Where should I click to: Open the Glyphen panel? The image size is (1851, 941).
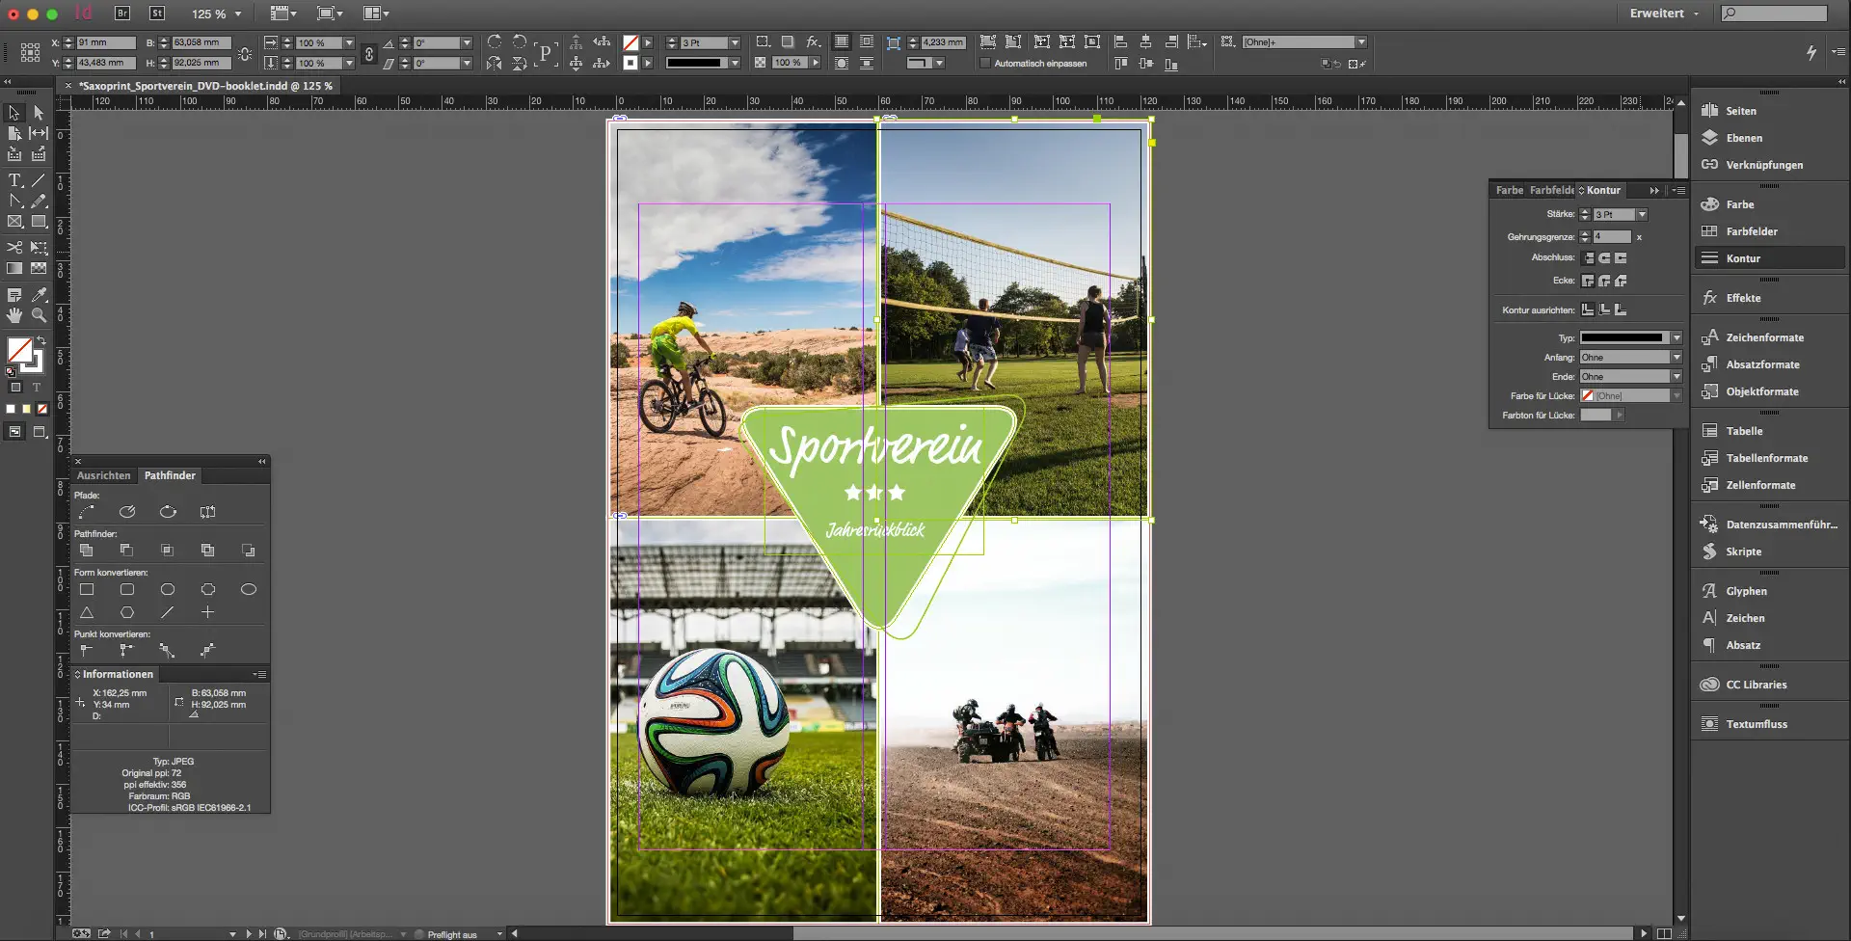(1746, 591)
